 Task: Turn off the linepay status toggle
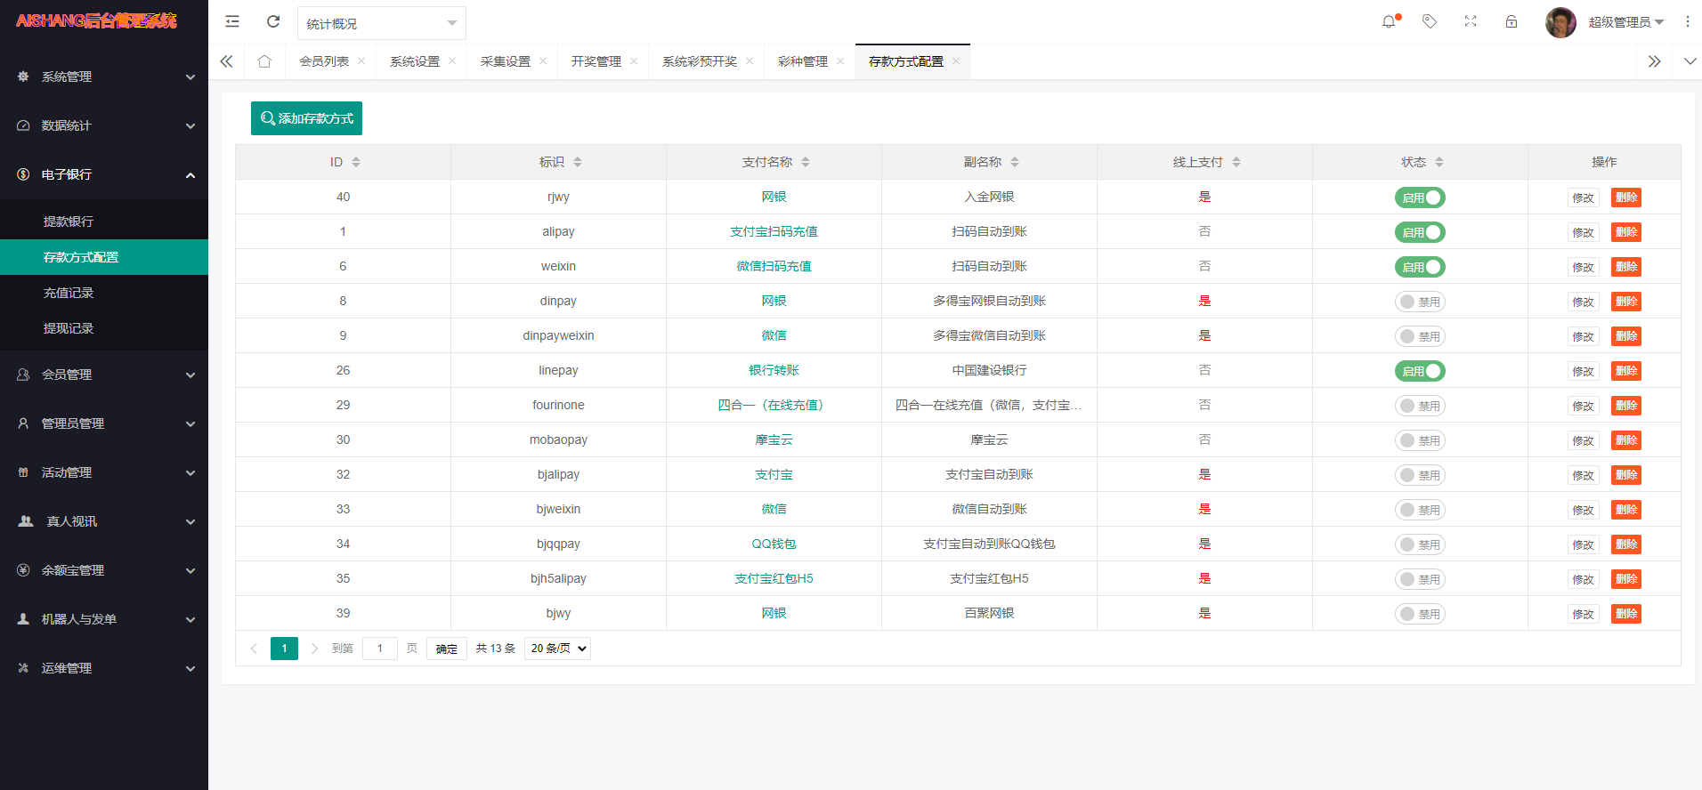1419,371
